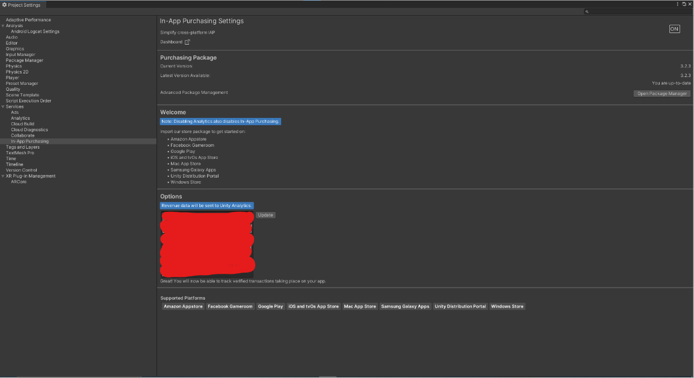Click the Current Version label

coord(176,66)
